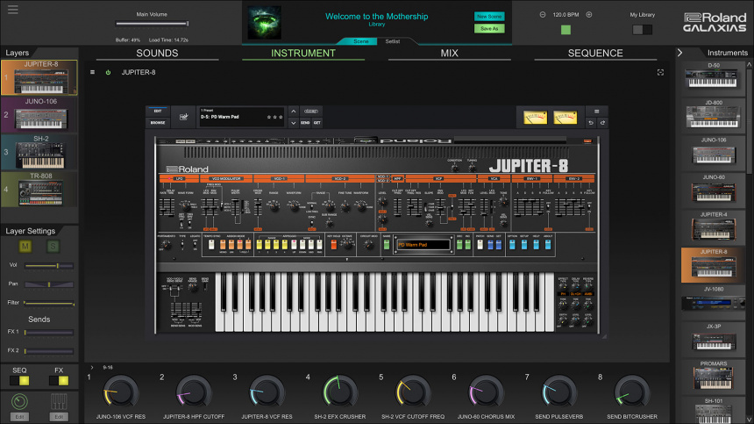754x424 pixels.
Task: Click the New Scene button
Action: (489, 17)
